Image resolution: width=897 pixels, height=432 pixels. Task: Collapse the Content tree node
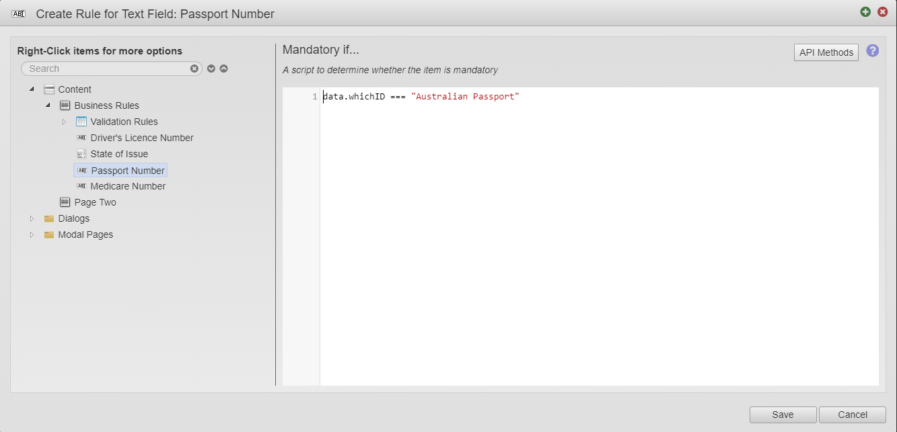(32, 89)
